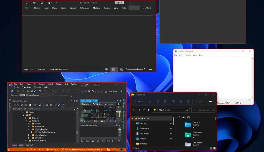Image resolution: width=264 pixels, height=152 pixels.
Task: Open the Word Insert tab
Action: pyautogui.click(x=46, y=8)
